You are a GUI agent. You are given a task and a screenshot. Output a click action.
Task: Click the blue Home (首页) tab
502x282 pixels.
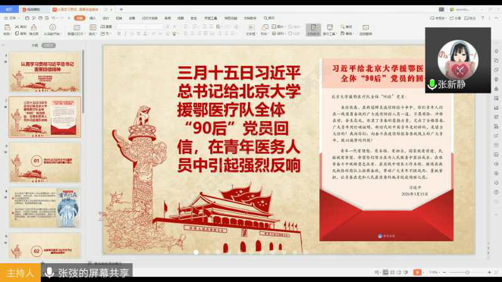(x=9, y=9)
